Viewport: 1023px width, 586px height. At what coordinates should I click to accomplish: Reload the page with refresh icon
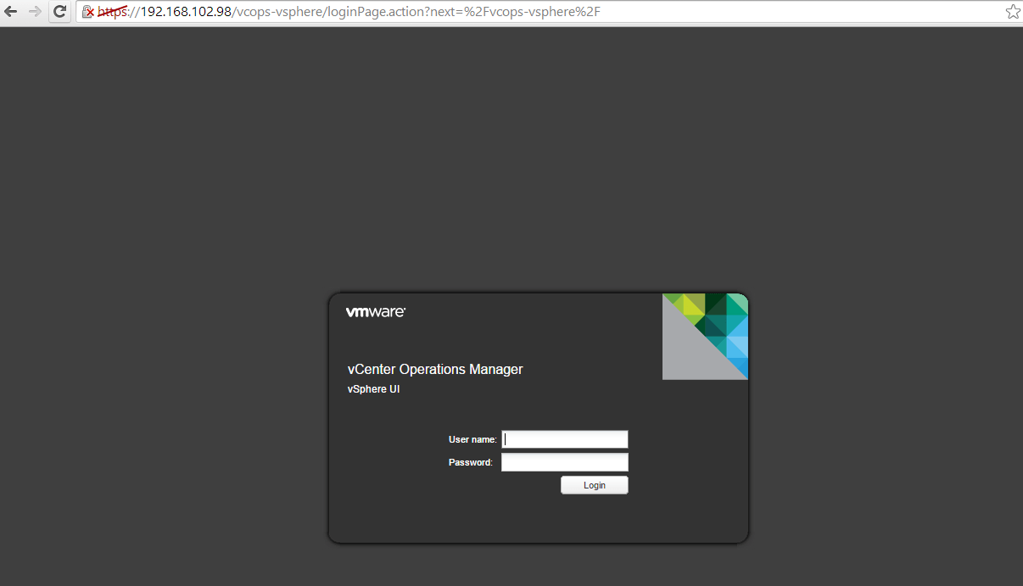[x=59, y=12]
